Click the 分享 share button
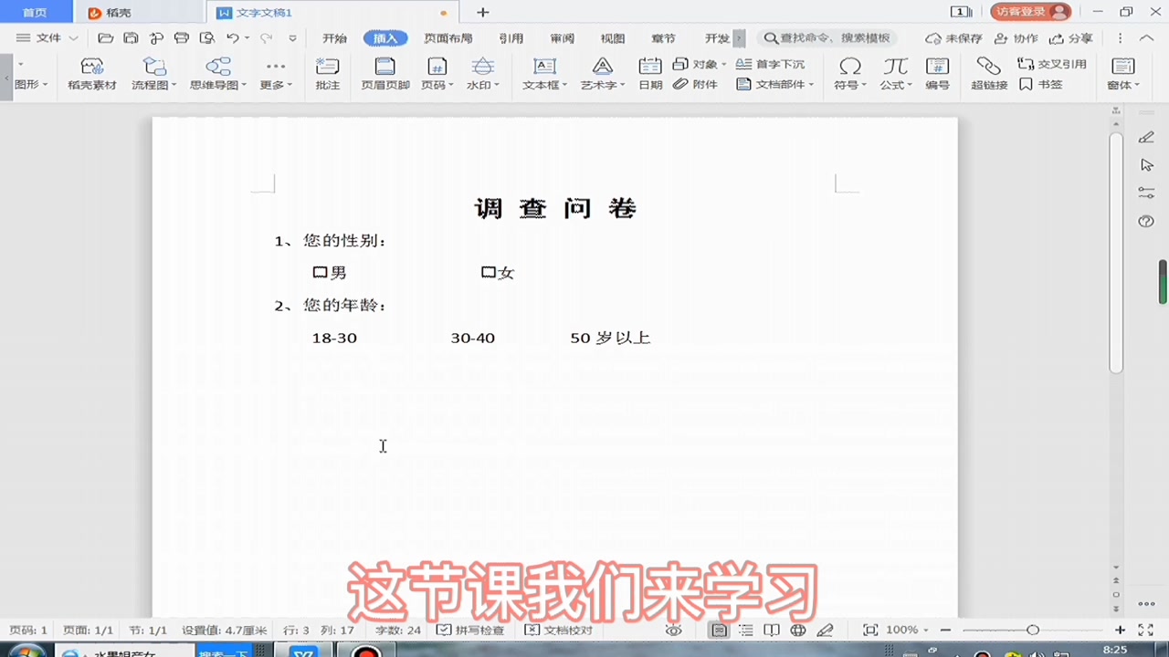1169x657 pixels. (1071, 38)
